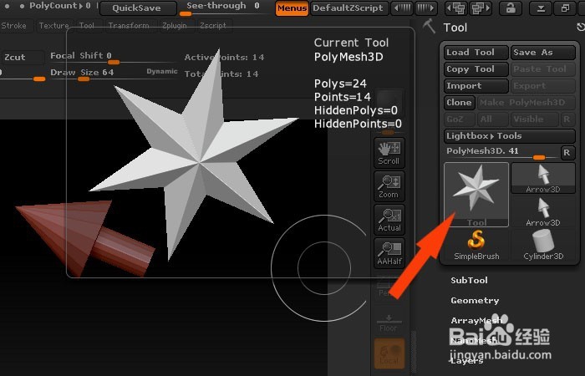This screenshot has height=376, width=585.
Task: Click the right panel layout icon
Action: pyautogui.click(x=481, y=8)
